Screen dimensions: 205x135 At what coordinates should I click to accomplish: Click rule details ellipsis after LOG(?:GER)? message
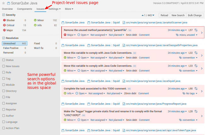coord(84,115)
